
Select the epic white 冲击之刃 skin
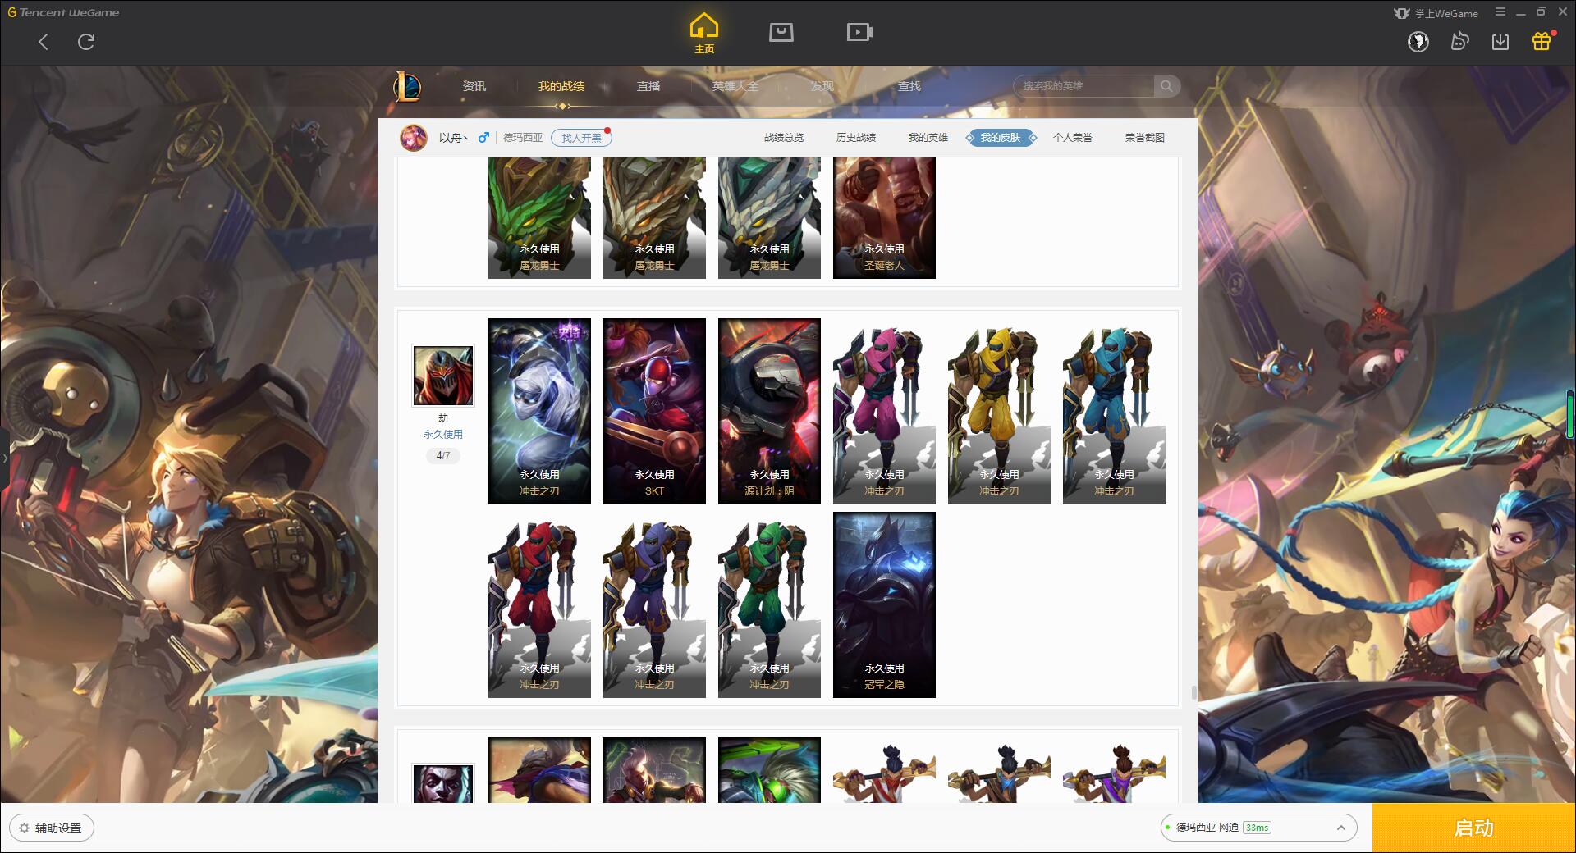click(539, 411)
